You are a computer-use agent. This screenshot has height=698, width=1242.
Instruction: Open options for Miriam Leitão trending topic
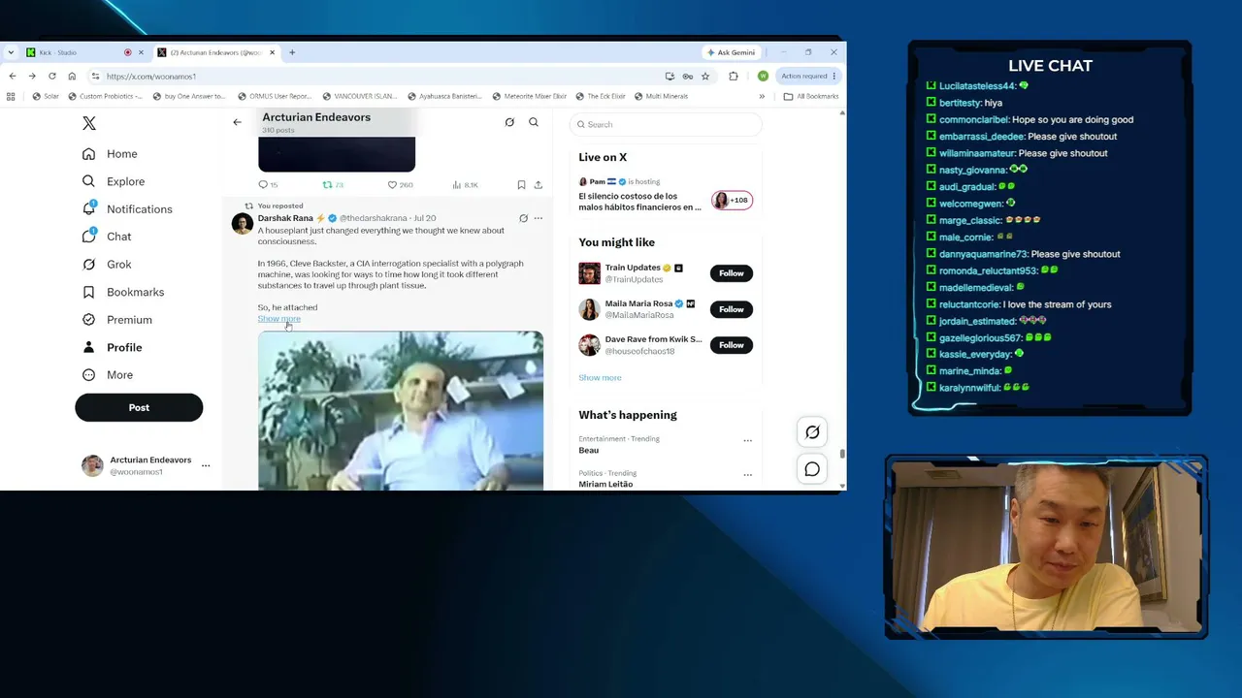tap(747, 474)
